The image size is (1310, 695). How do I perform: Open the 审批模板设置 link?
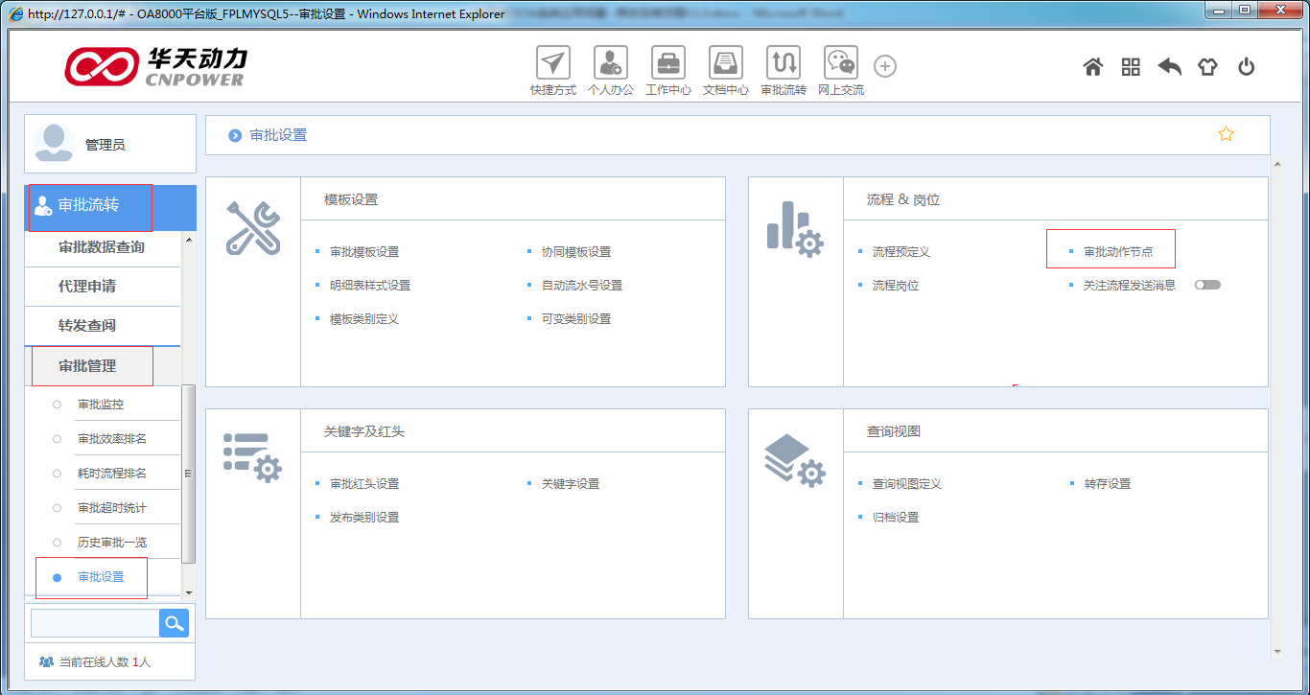[x=364, y=252]
